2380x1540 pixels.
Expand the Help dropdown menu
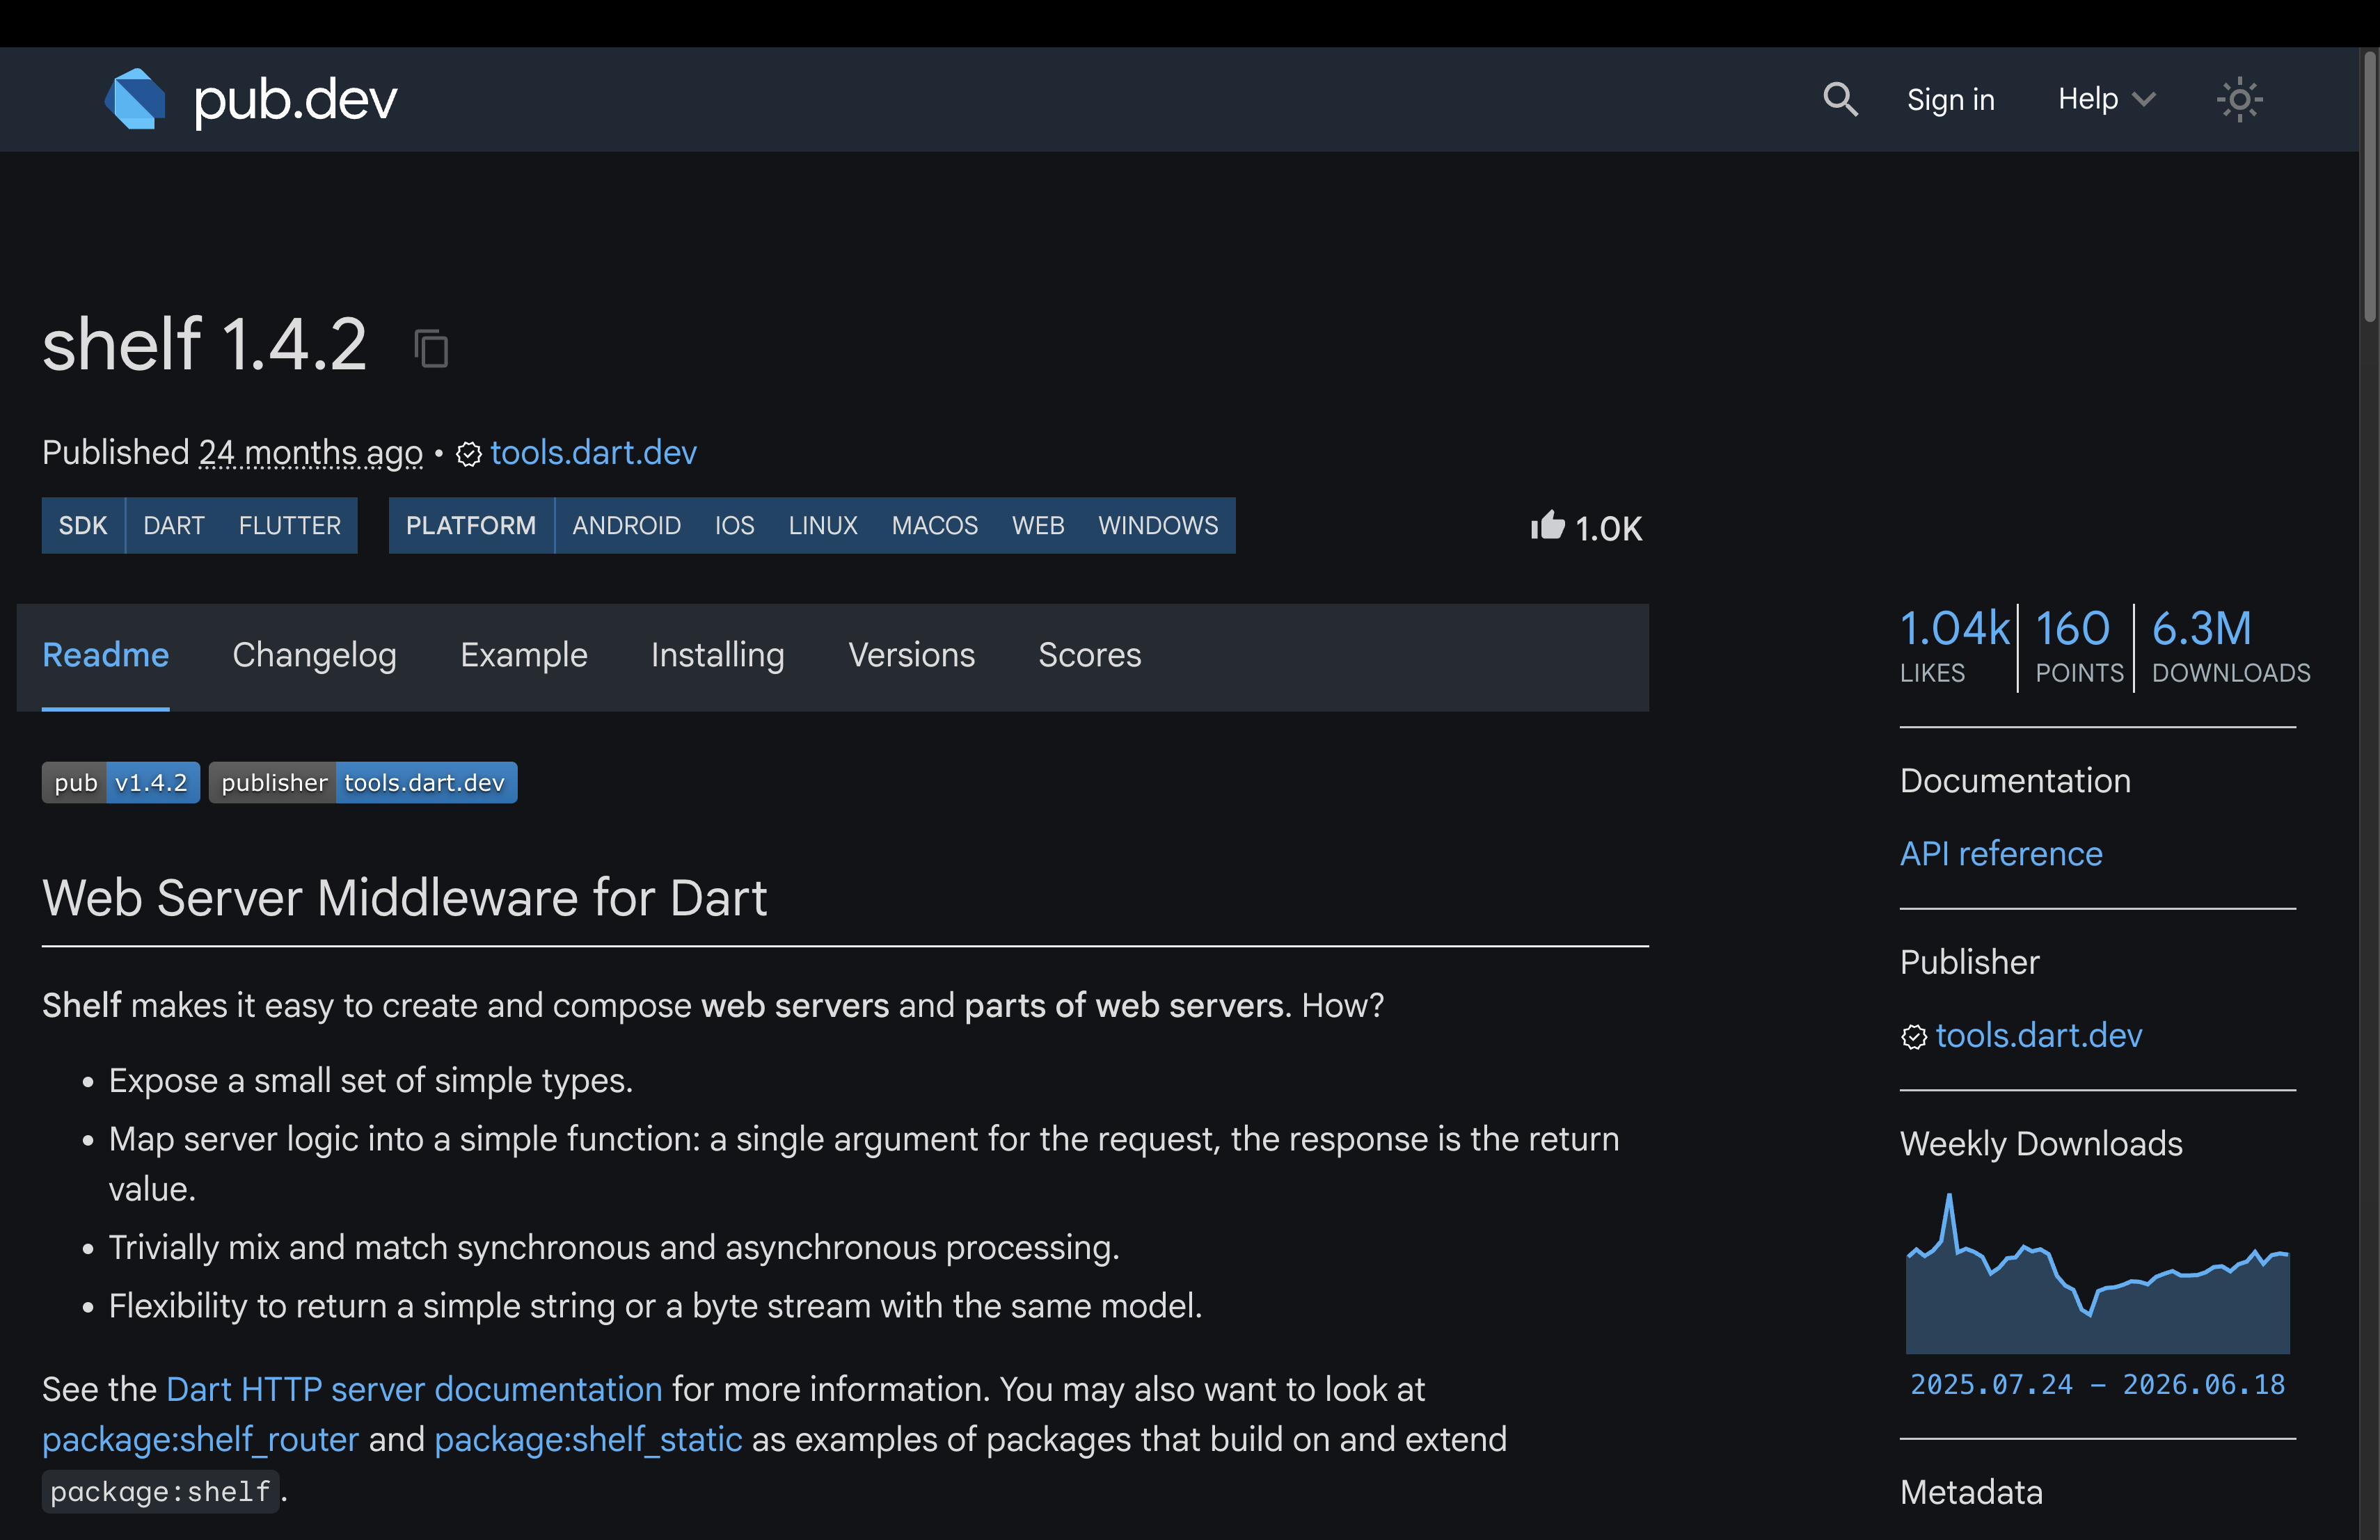tap(2106, 99)
